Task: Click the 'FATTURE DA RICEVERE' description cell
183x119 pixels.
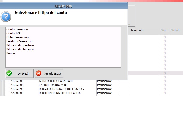Action: click(67, 85)
